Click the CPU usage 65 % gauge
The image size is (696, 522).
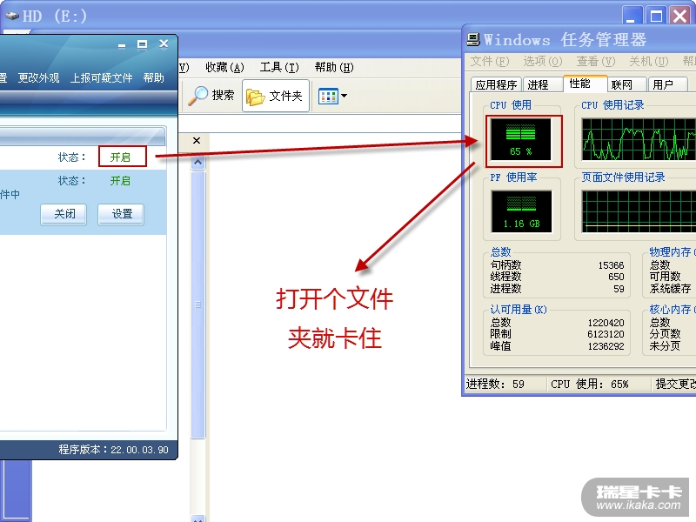(x=520, y=140)
